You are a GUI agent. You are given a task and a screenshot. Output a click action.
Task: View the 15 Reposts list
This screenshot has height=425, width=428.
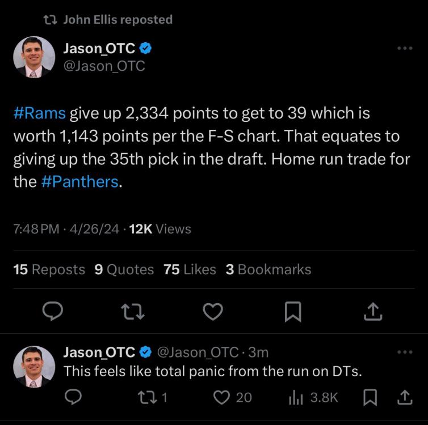pyautogui.click(x=49, y=270)
